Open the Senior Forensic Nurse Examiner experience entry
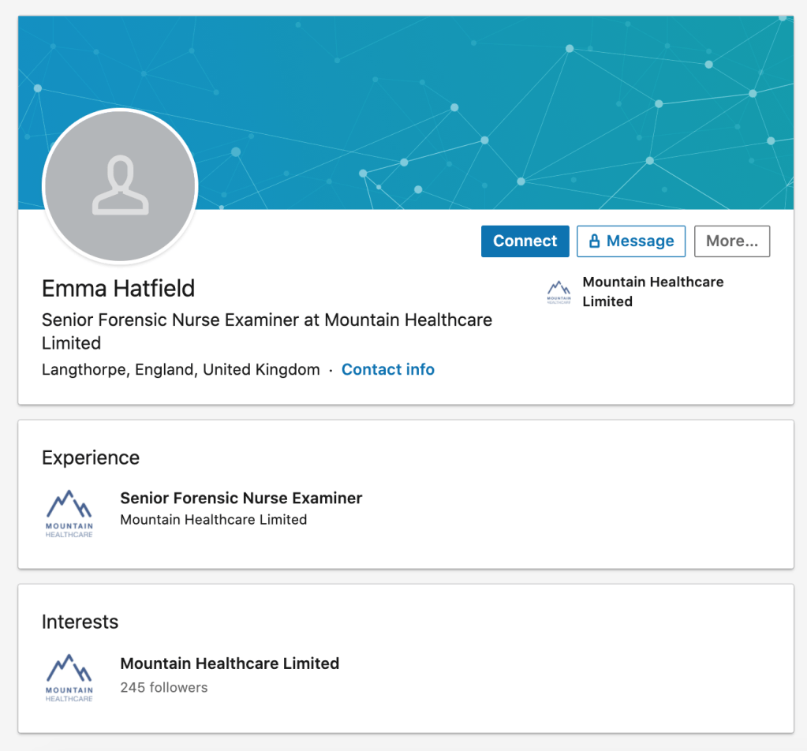The width and height of the screenshot is (807, 751). click(241, 498)
